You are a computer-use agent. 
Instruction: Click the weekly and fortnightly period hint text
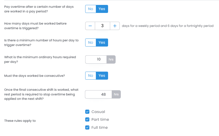tap(168, 26)
